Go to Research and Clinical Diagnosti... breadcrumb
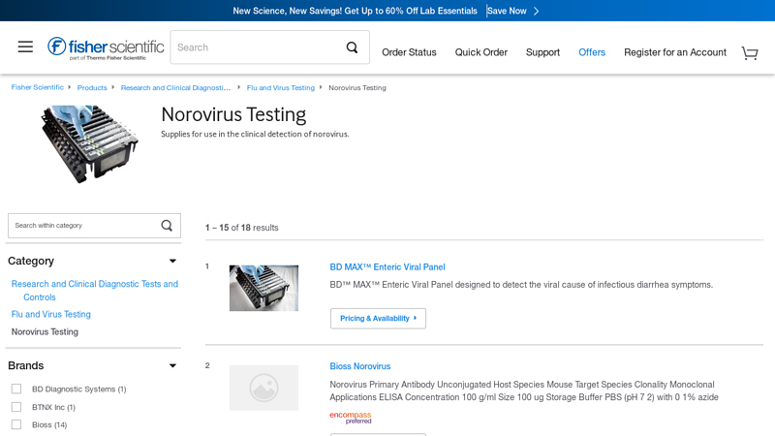The height and width of the screenshot is (436, 775). coord(175,87)
